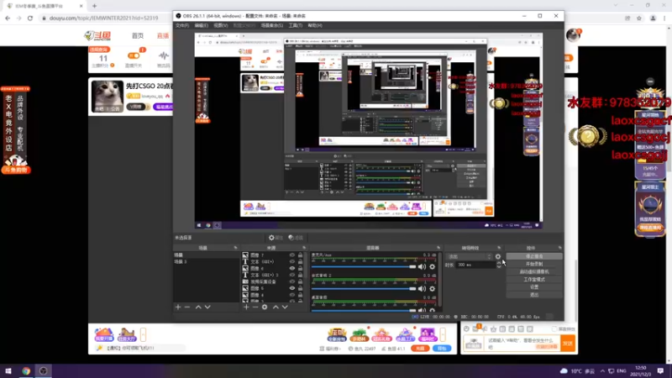The height and width of the screenshot is (378, 672).
Task: Click the start recording button
Action: [x=534, y=264]
